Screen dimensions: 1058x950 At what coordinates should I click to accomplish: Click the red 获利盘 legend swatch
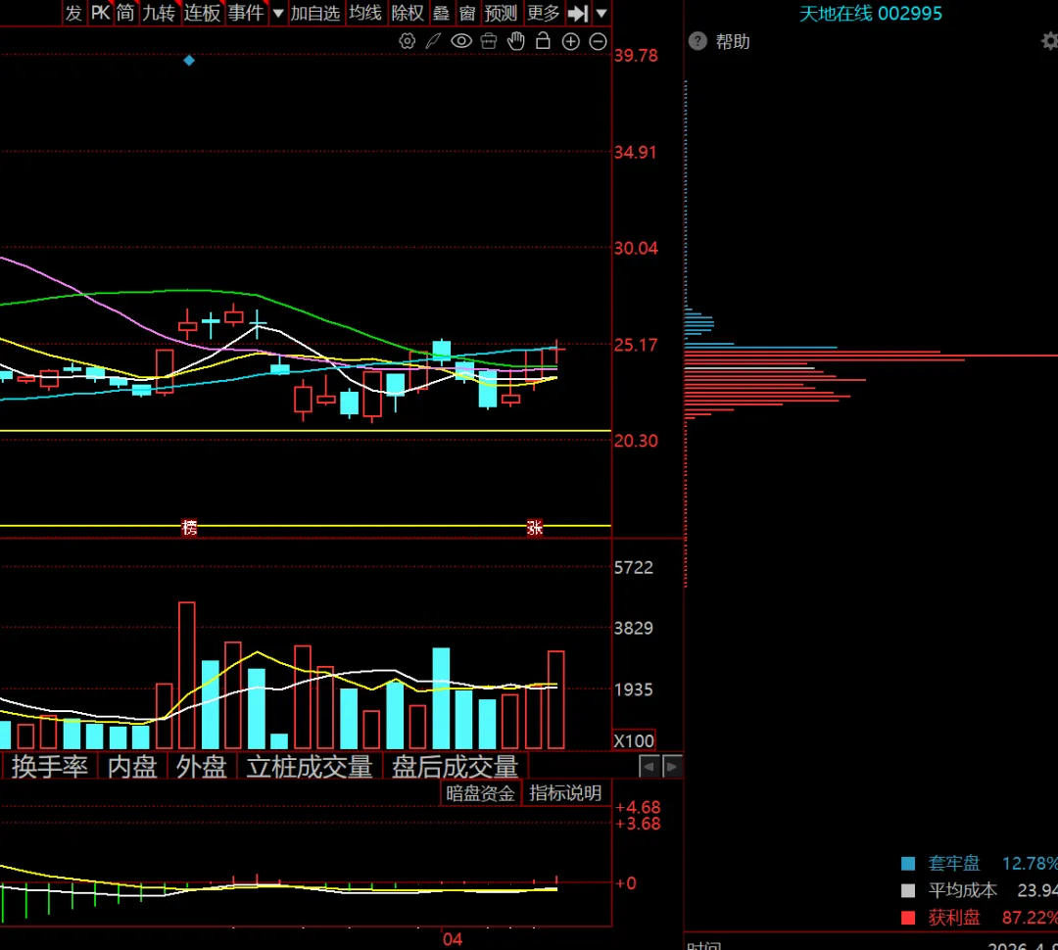coord(908,918)
